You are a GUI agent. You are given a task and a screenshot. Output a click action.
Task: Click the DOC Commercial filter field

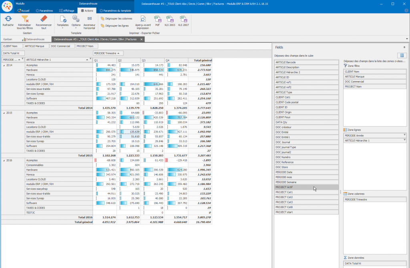coord(62,46)
